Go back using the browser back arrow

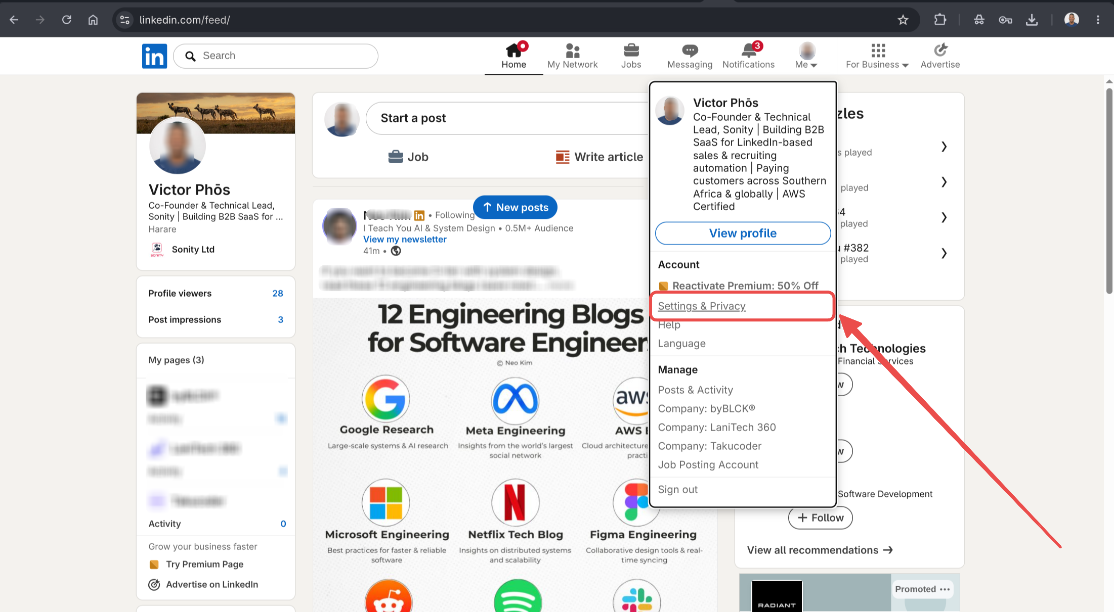click(x=14, y=20)
